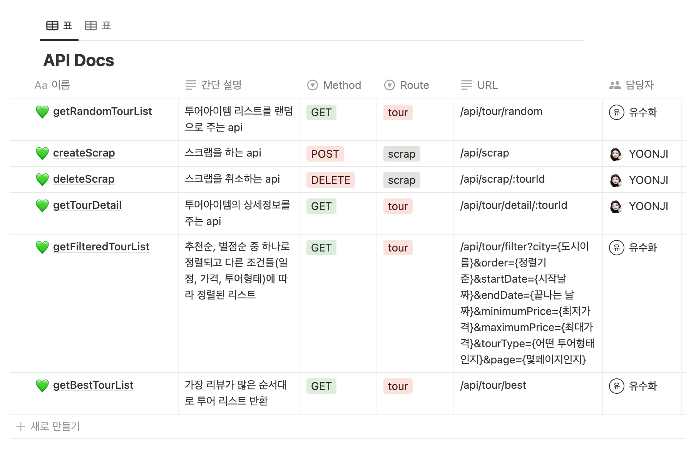This screenshot has height=453, width=686.
Task: Click YOONJI's avatar on the deleteScrap row
Action: [x=616, y=180]
